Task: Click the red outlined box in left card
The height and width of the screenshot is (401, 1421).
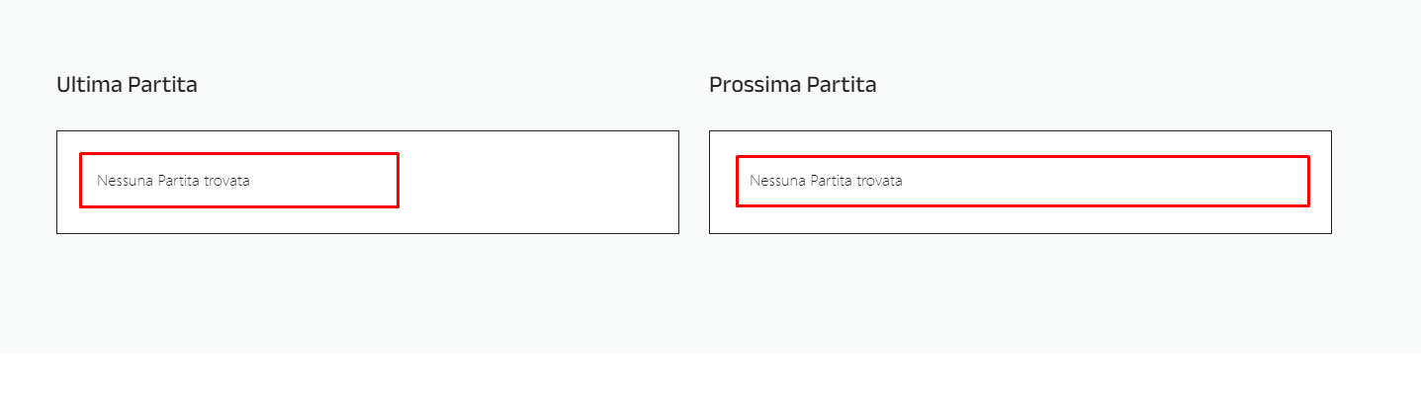Action: tap(238, 154)
